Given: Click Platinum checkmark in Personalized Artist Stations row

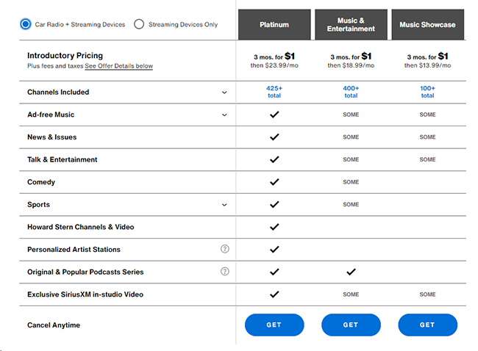Looking at the screenshot, I should click(274, 250).
